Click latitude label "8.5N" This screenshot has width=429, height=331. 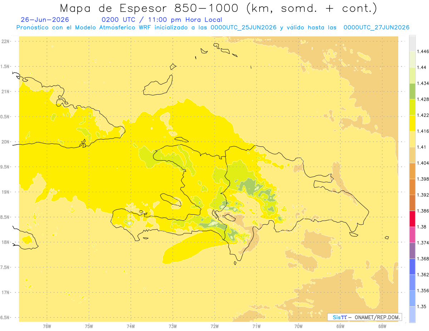pyautogui.click(x=5, y=217)
